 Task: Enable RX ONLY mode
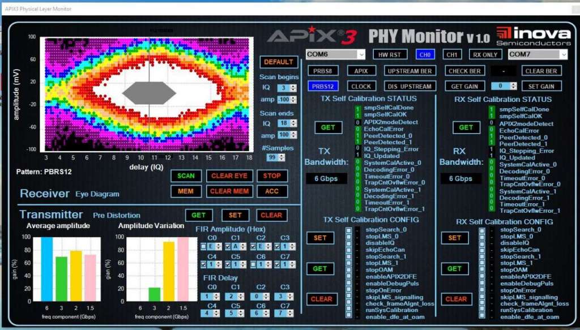tap(485, 54)
